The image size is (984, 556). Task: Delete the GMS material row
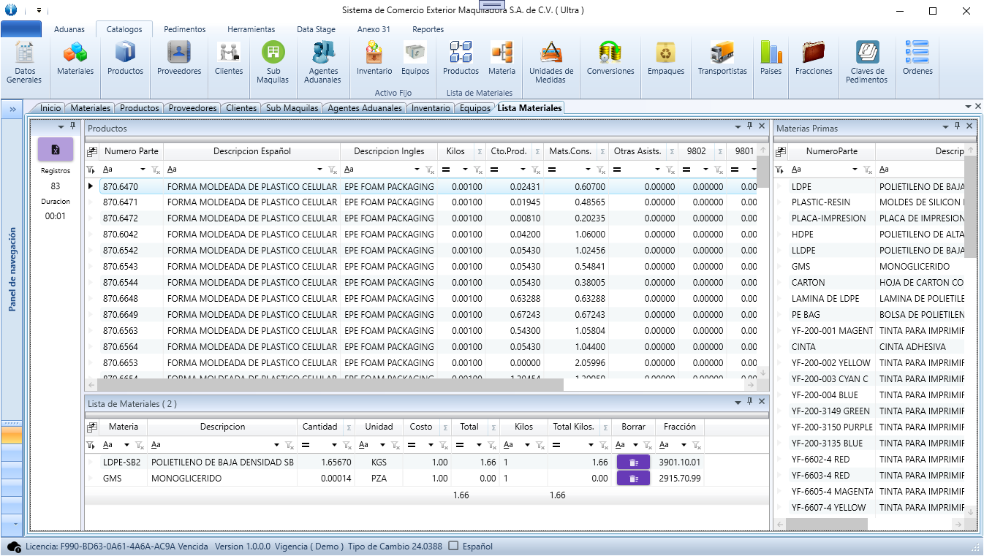[633, 478]
